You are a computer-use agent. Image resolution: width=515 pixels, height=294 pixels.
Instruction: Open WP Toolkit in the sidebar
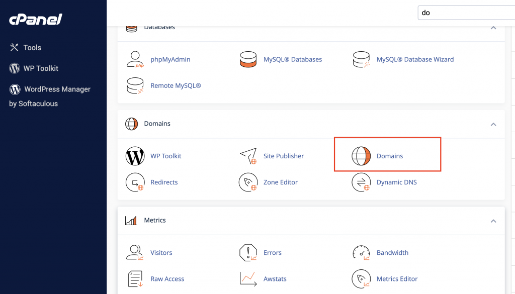(x=41, y=68)
